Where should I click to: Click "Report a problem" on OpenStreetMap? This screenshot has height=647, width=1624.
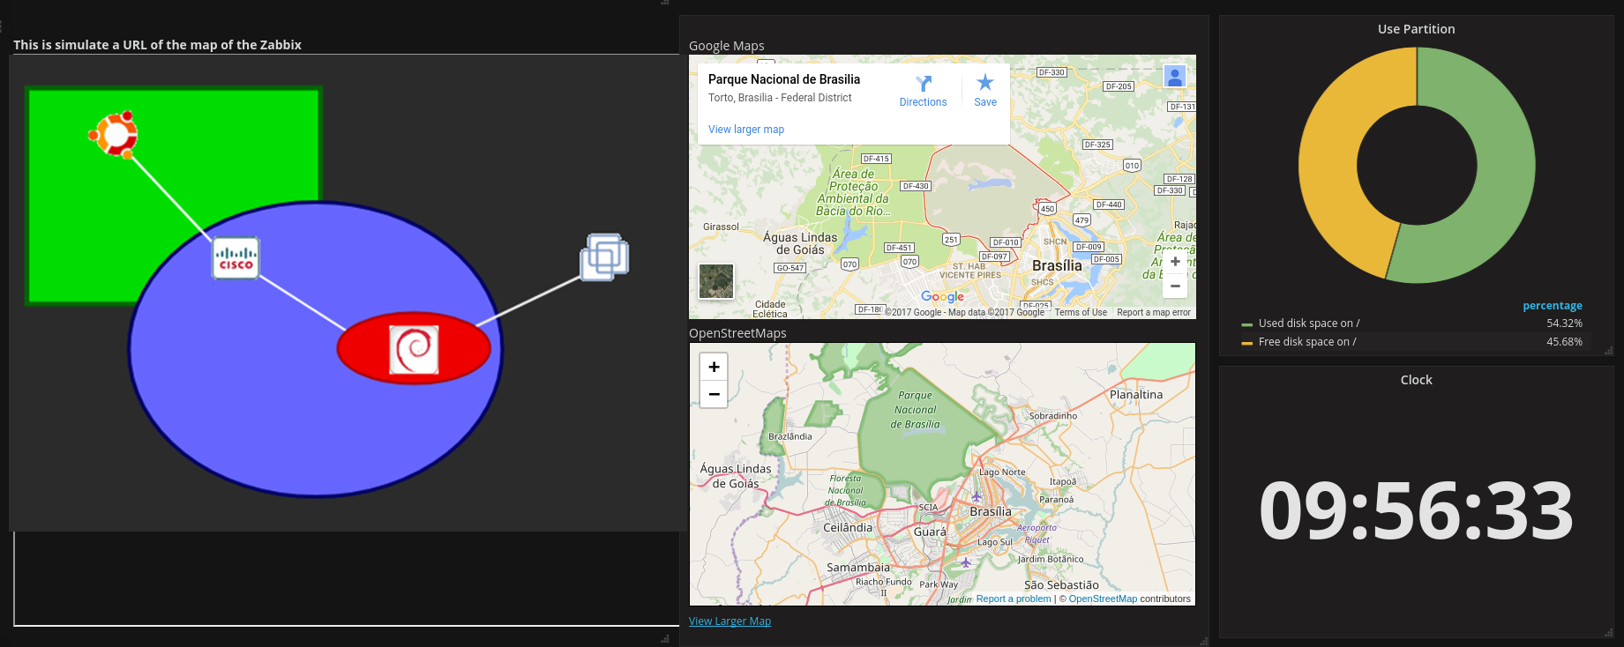coord(1014,599)
